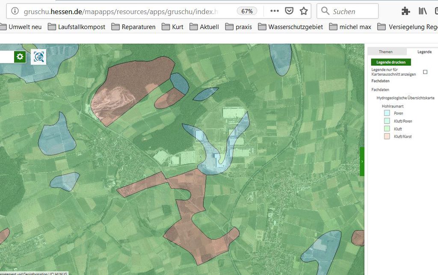Open page actions three-dots menu

tap(275, 11)
